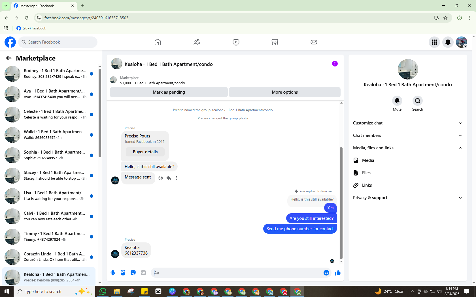Open Stacey's conversation
This screenshot has height=297, width=476.
[49, 176]
